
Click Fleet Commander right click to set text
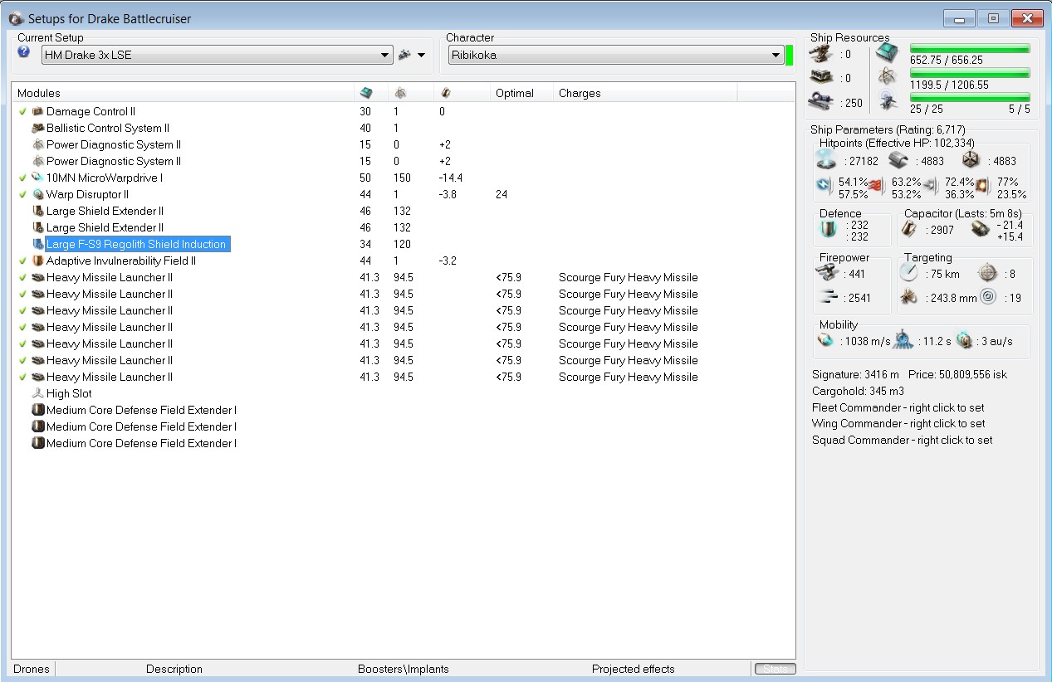click(x=898, y=407)
